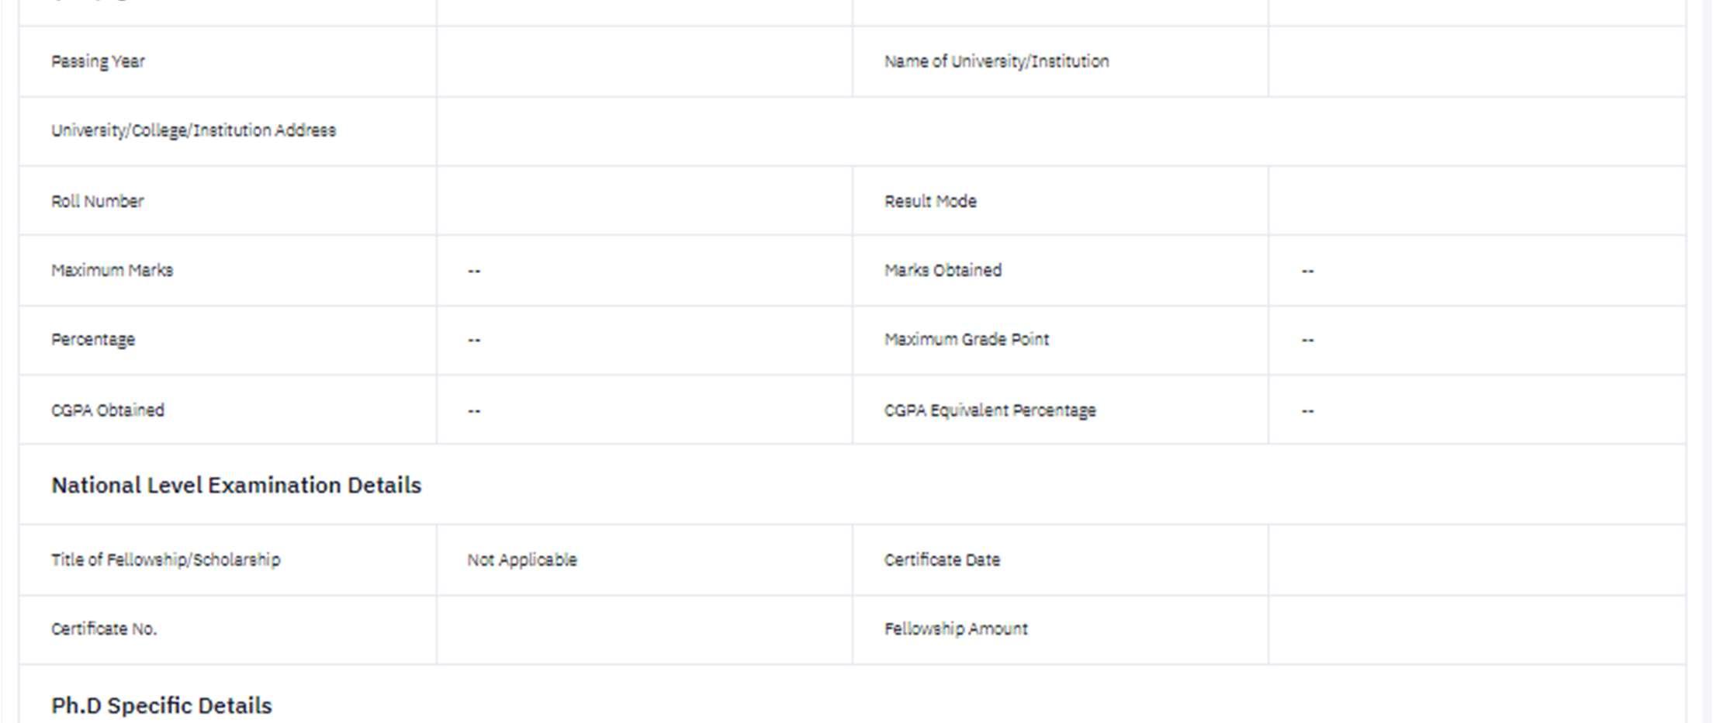This screenshot has width=1713, height=723.
Task: Click the Marks Obtained label
Action: pyautogui.click(x=943, y=270)
